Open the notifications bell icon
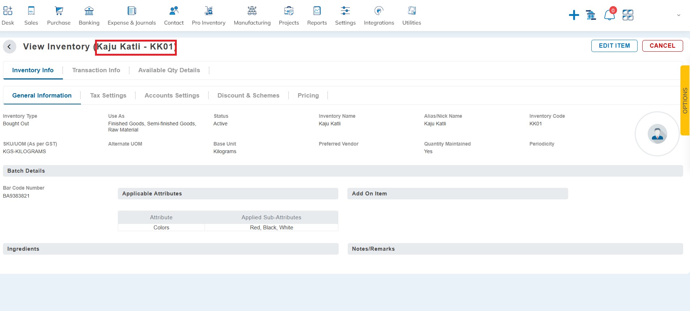The height and width of the screenshot is (311, 690). 609,15
